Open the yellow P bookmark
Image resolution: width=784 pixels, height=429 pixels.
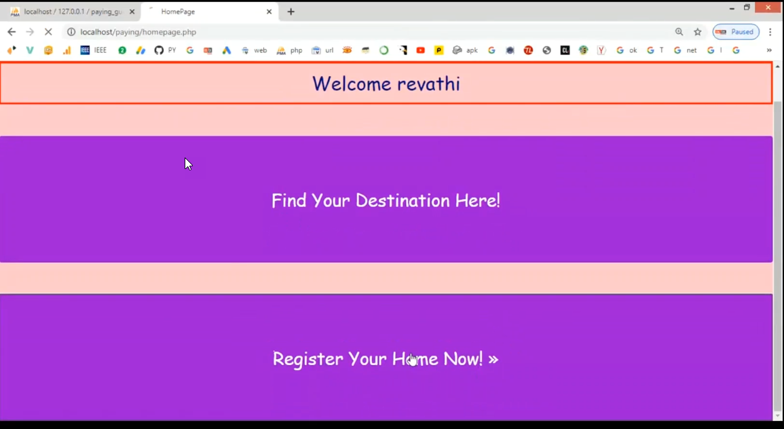tap(438, 50)
